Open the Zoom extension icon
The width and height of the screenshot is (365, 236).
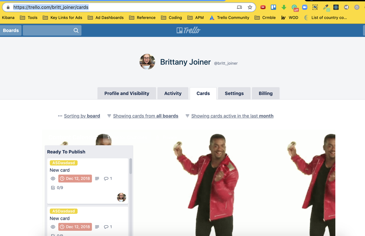(305, 7)
